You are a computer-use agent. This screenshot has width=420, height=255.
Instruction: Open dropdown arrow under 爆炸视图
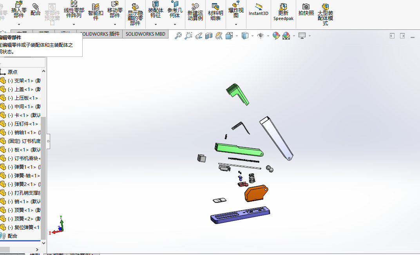(236, 24)
